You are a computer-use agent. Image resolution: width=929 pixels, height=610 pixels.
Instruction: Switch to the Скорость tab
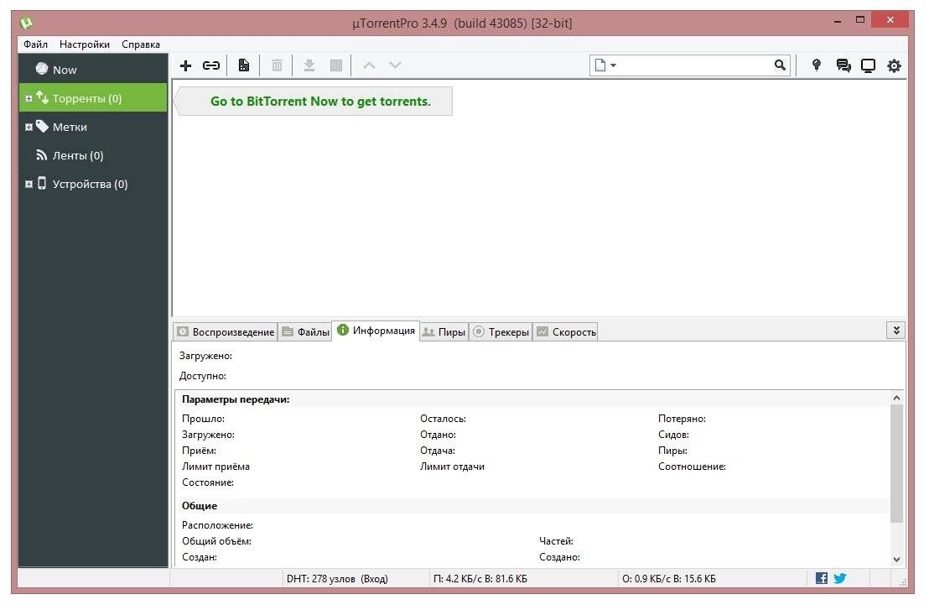566,332
